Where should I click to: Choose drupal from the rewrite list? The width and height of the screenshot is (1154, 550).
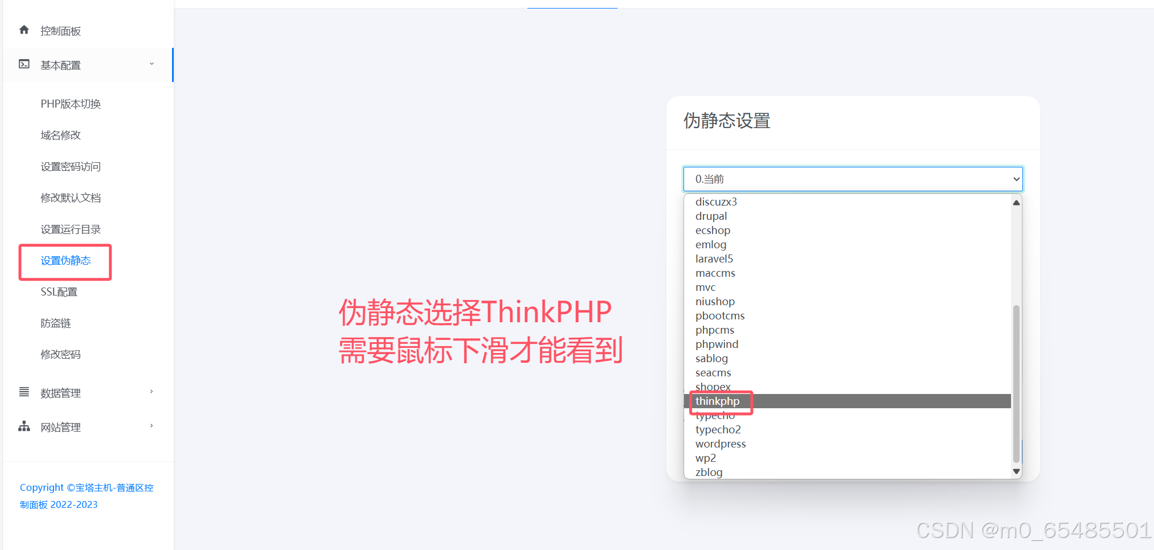click(x=848, y=216)
